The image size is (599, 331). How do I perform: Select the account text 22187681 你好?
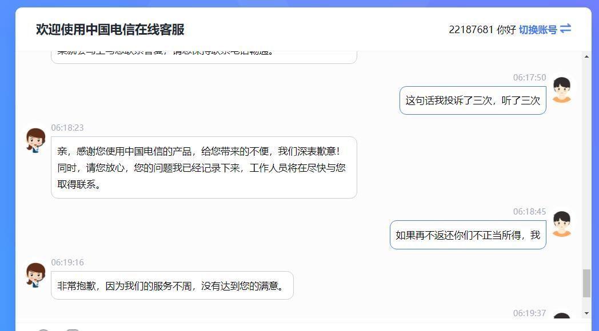click(482, 29)
